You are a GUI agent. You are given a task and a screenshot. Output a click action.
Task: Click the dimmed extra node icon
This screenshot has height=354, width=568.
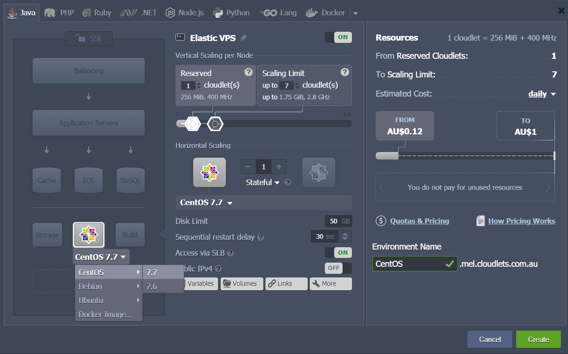(x=319, y=172)
